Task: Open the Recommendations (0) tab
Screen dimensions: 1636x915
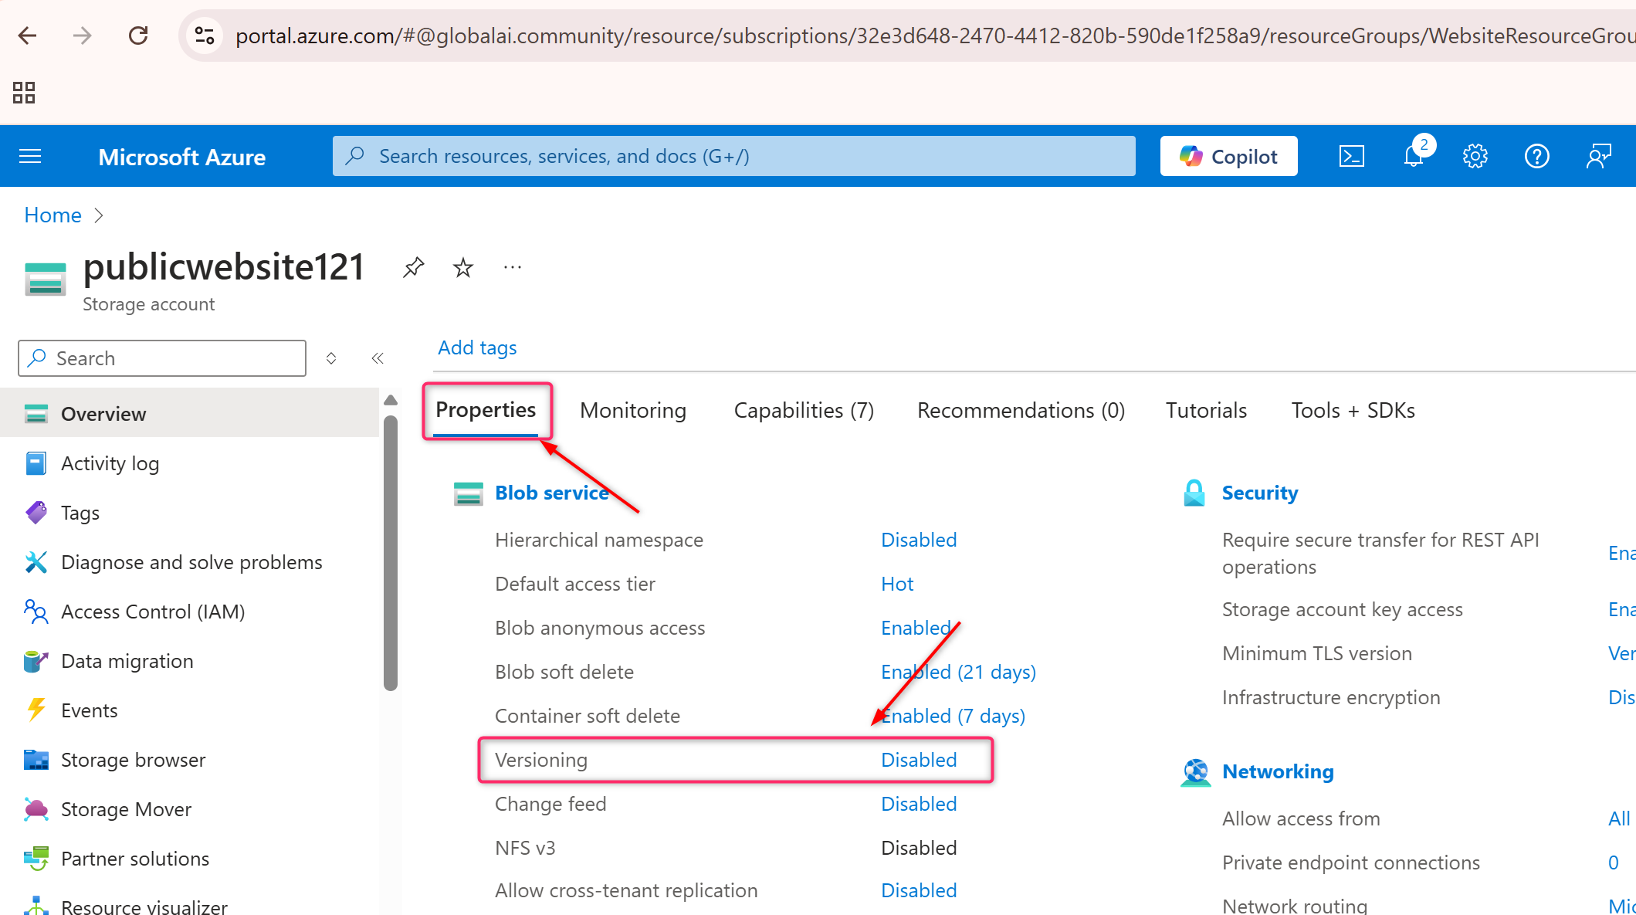Action: click(1021, 411)
